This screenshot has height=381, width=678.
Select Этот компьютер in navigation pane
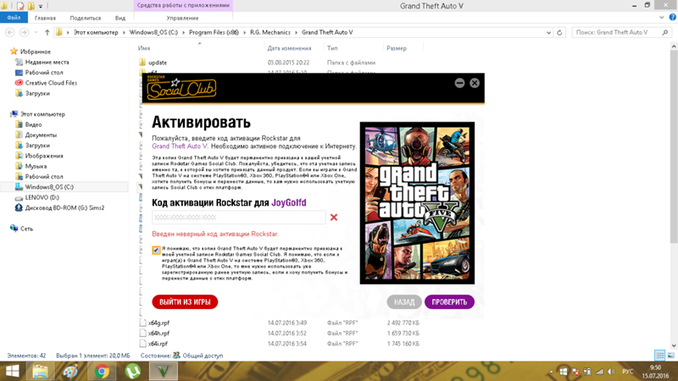tap(42, 114)
